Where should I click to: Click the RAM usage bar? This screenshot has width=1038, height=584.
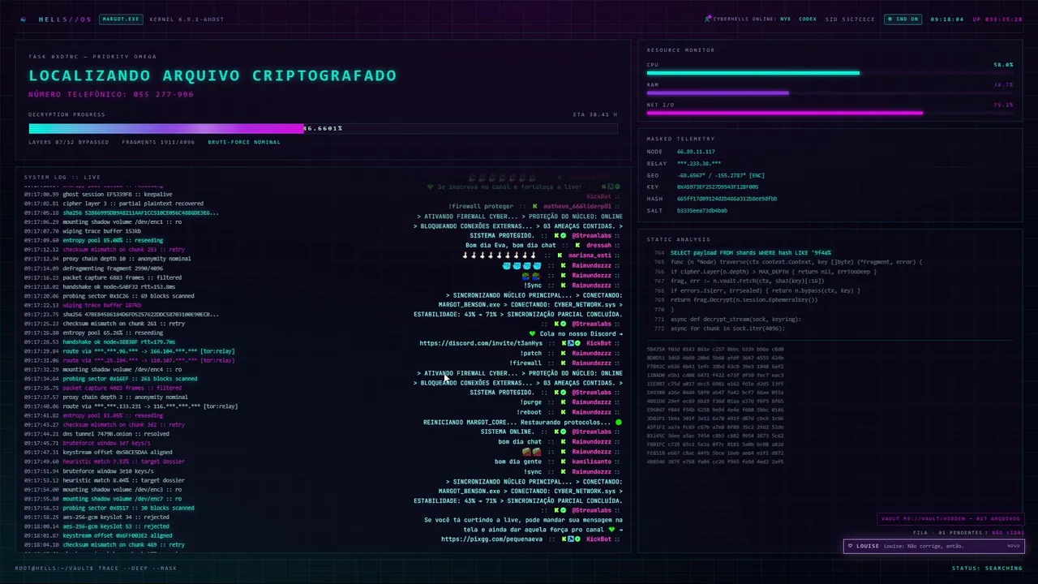[x=830, y=92]
